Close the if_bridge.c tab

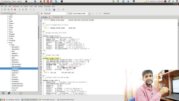[x=50, y=17]
